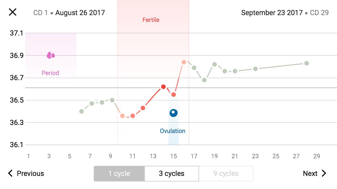Click the day 6 temperature data point
This screenshot has width=337, height=189.
[81, 111]
